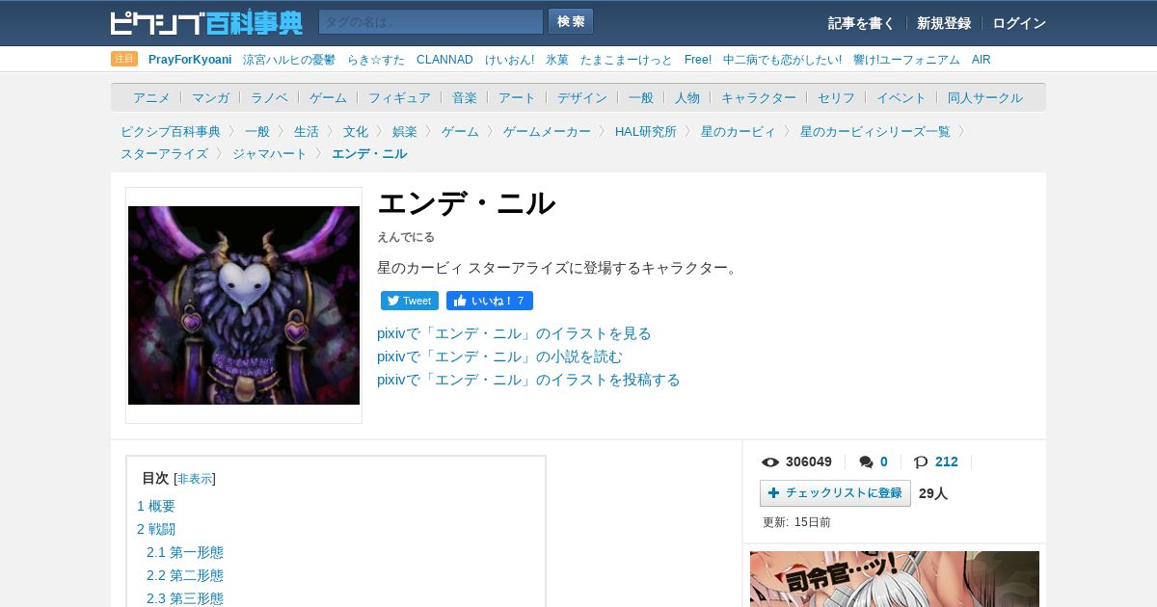This screenshot has width=1157, height=607.
Task: Go to 星のカービィシリーズ一覧 breadcrumb
Action: tap(875, 131)
